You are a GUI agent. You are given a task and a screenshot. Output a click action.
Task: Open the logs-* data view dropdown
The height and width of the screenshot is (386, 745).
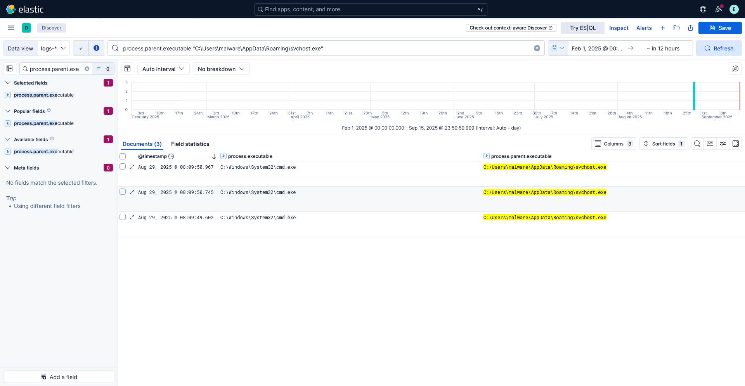(54, 48)
